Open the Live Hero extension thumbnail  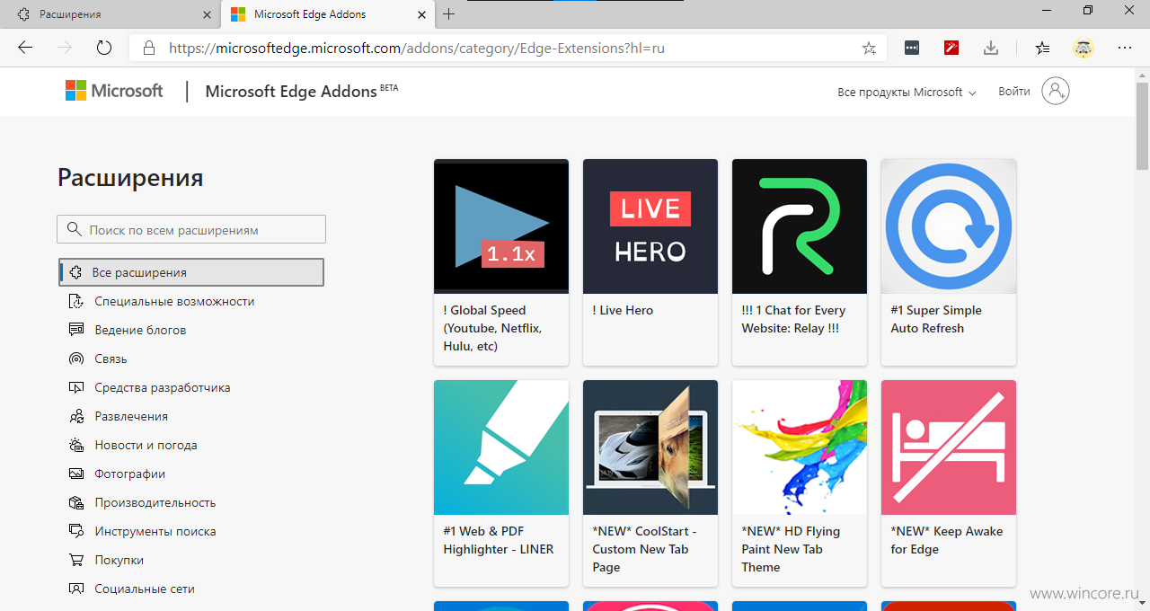[x=650, y=226]
